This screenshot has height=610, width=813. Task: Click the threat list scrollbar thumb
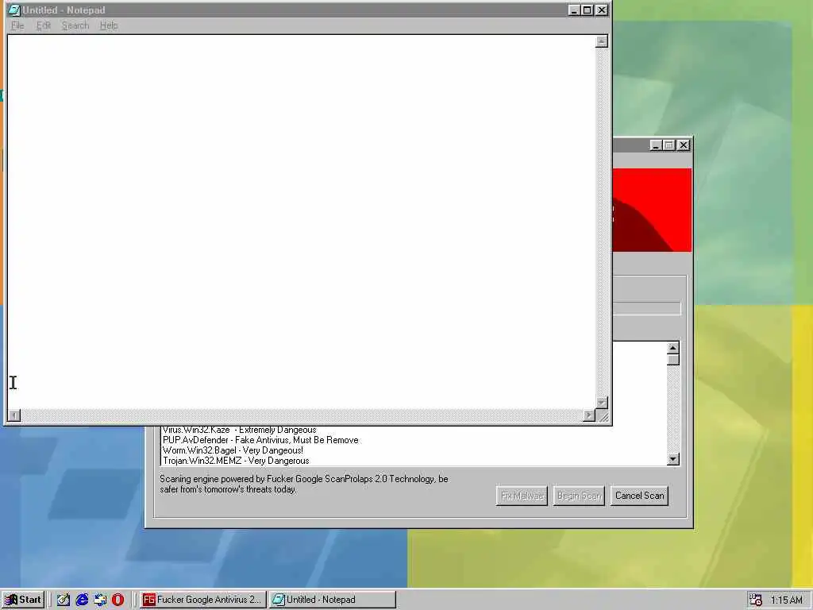[673, 360]
